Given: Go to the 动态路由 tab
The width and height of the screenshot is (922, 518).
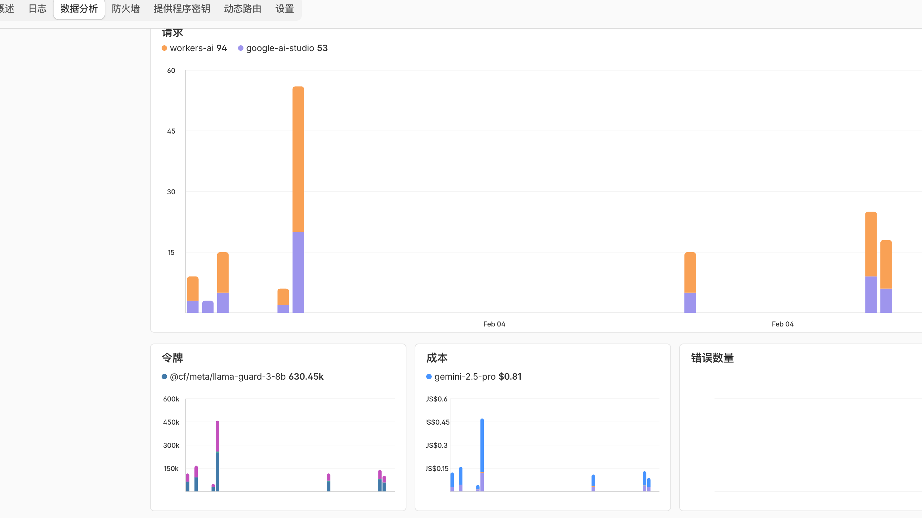Looking at the screenshot, I should click(x=242, y=9).
